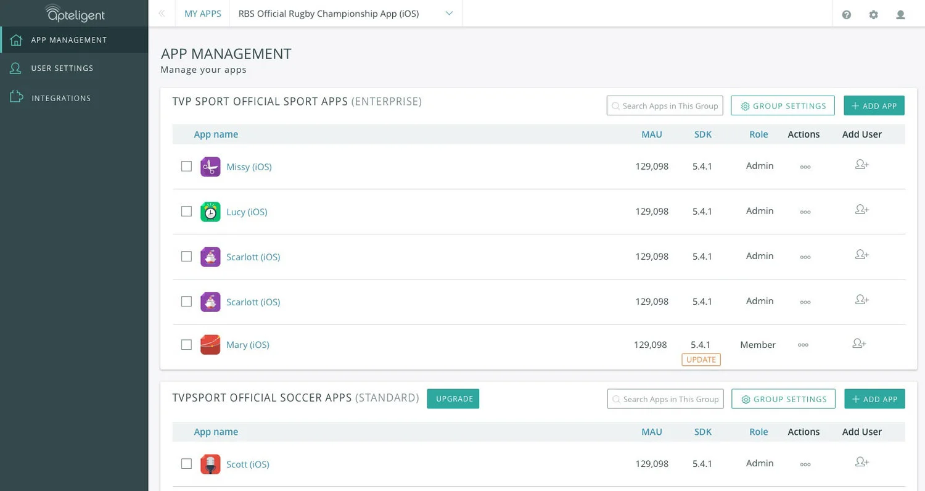Add user to Lucy (iOS)

coord(862,210)
